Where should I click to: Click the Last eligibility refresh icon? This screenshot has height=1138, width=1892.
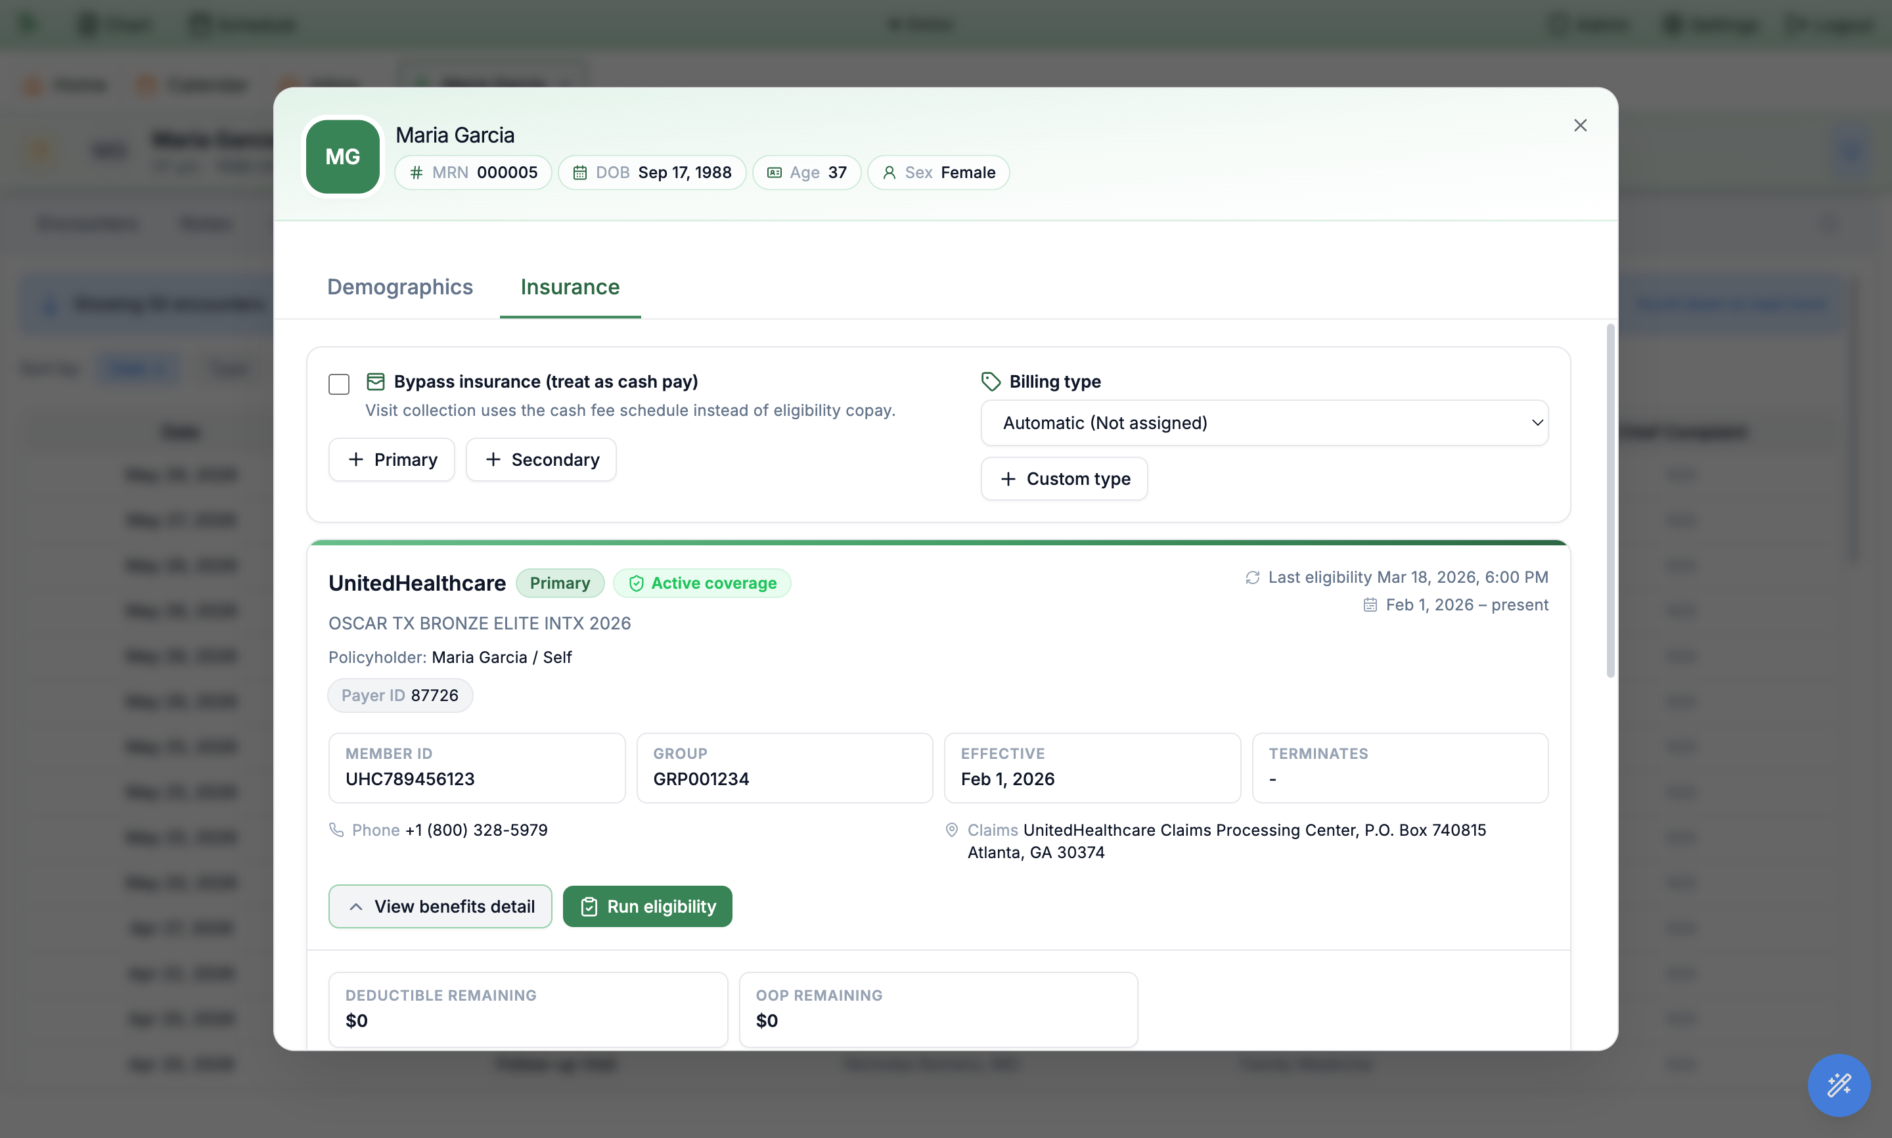(x=1253, y=578)
